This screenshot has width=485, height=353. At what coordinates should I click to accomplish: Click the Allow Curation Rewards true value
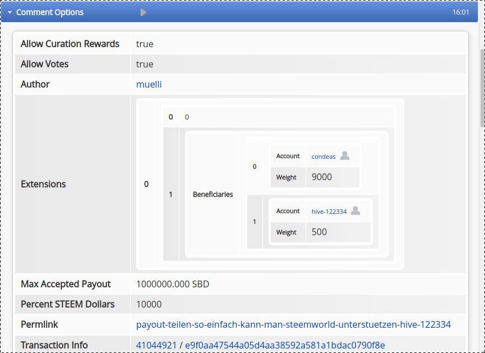[x=145, y=44]
